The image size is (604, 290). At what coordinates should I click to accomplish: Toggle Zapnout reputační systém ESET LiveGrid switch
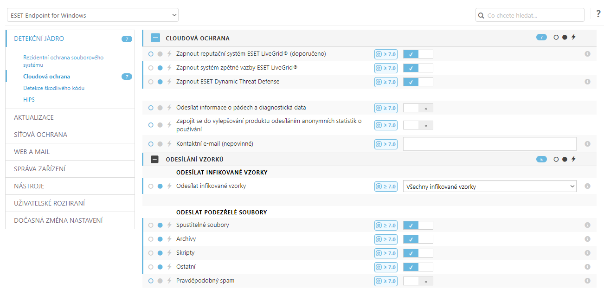418,54
